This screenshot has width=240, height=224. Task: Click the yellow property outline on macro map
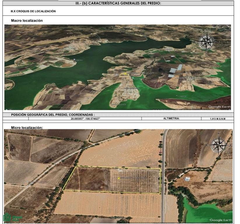tap(124, 74)
